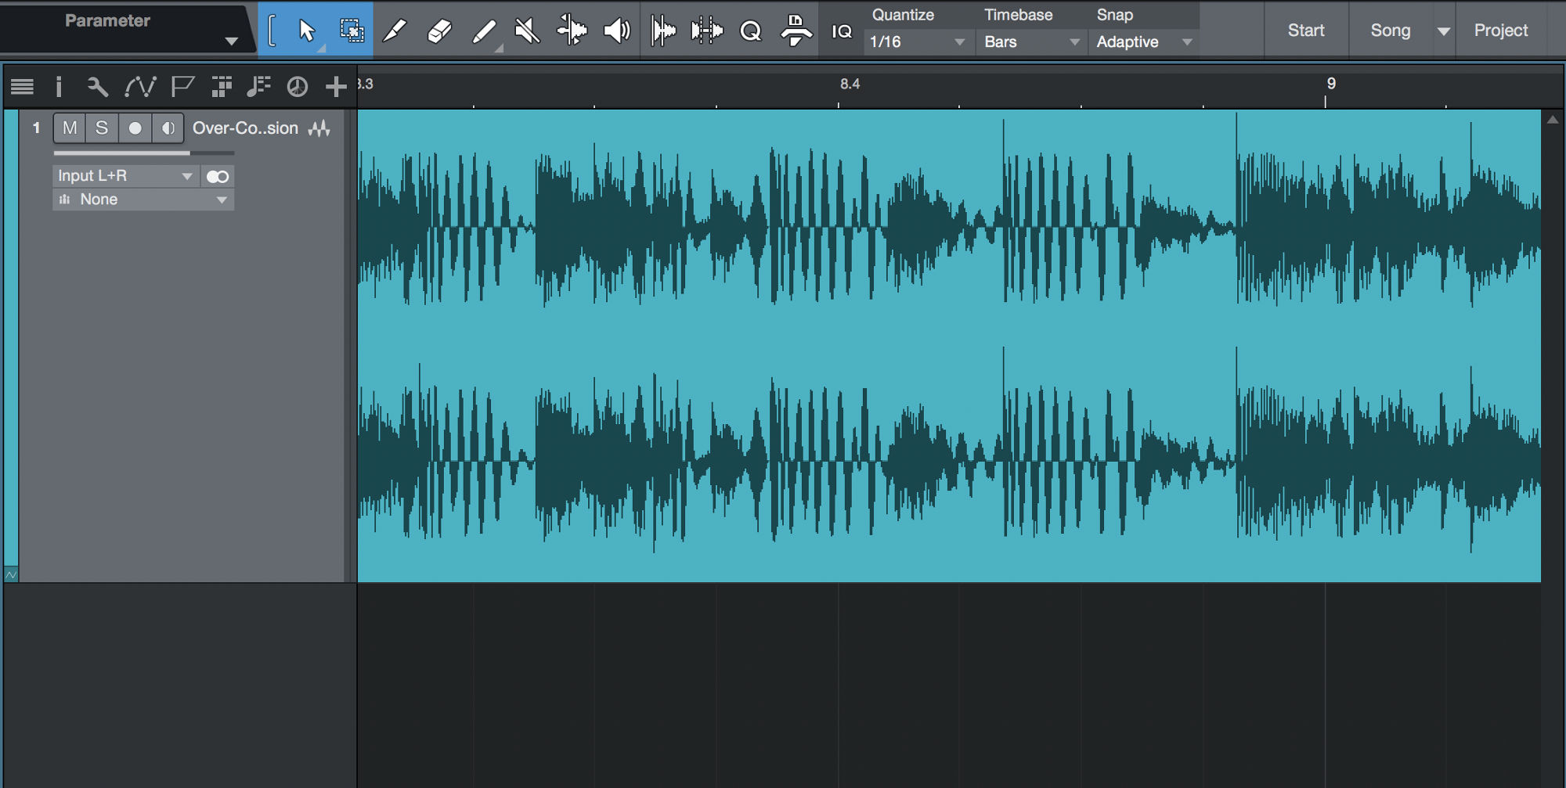Viewport: 1566px width, 788px height.
Task: Choose the Paint tool
Action: tap(484, 30)
